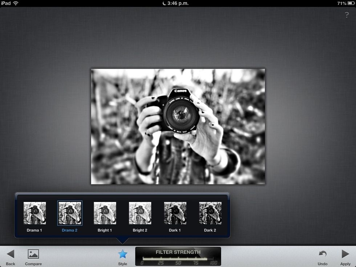Choose the Bright 1 style thumbnail

105,213
